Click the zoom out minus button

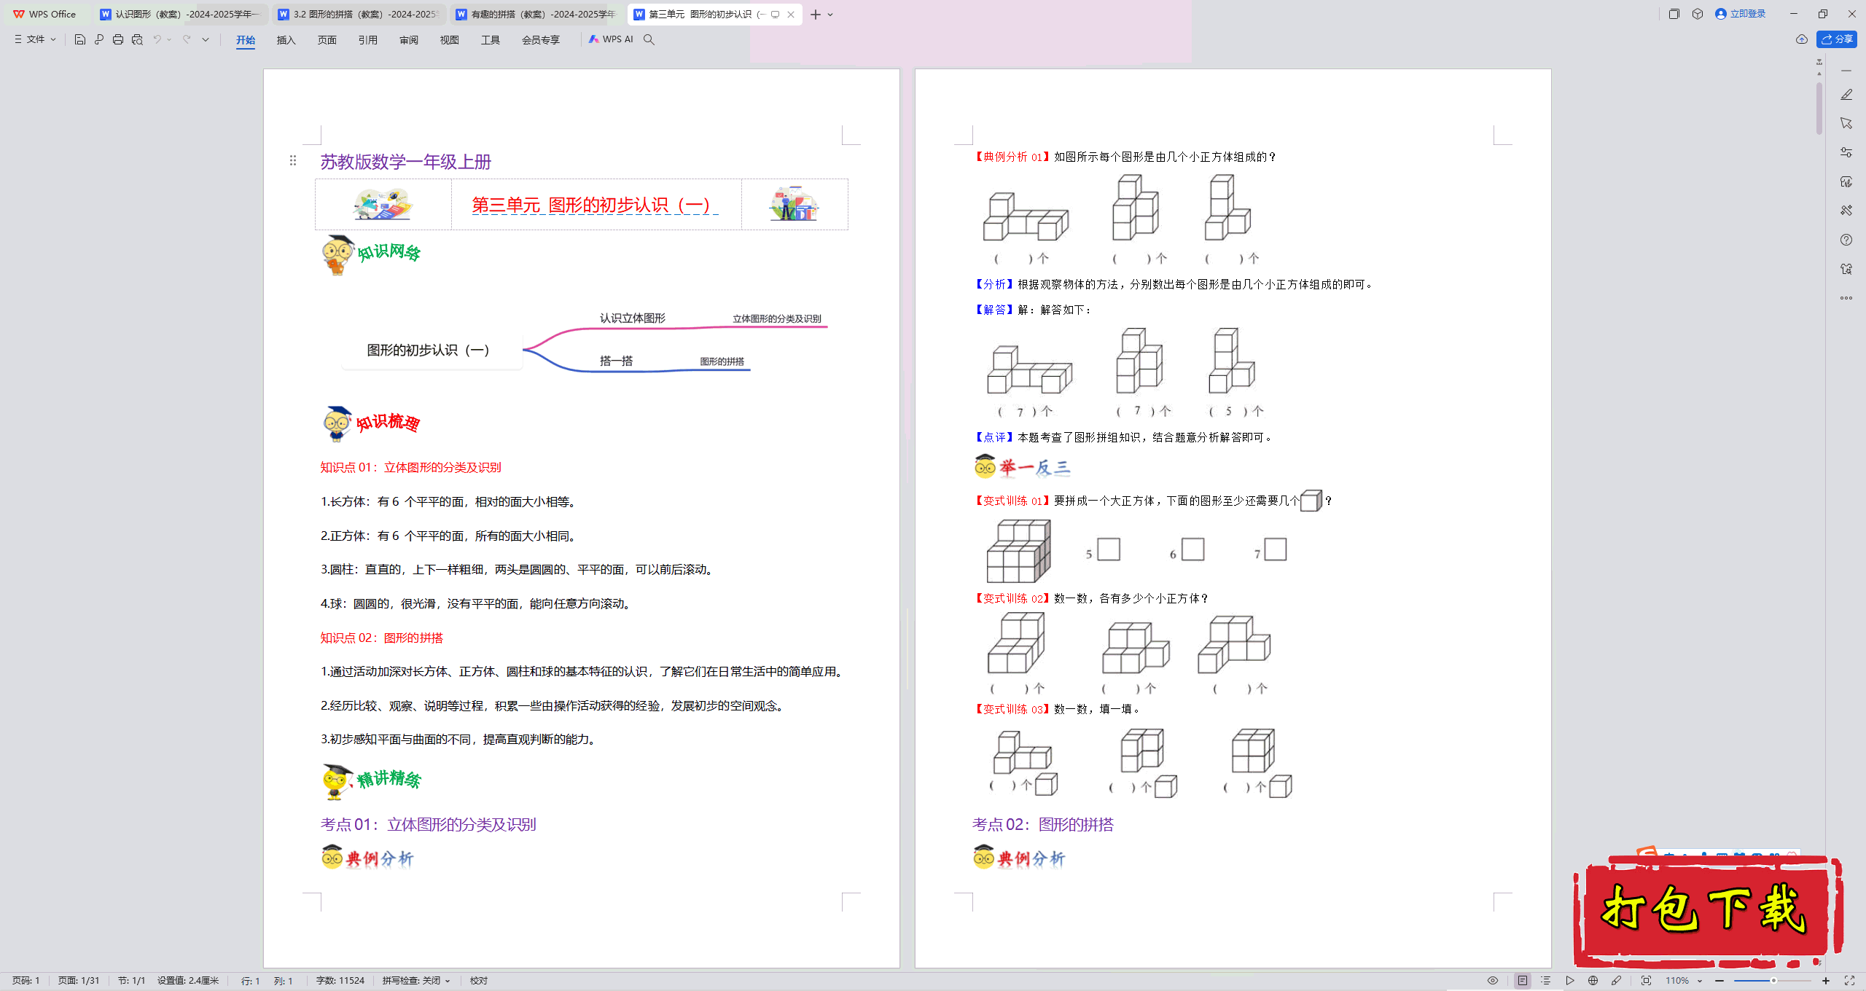1719,981
